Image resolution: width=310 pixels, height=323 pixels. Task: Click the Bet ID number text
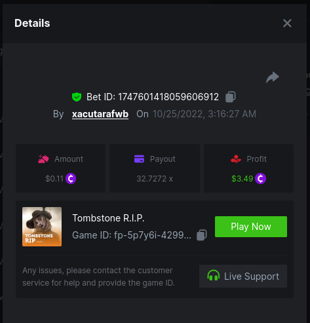tap(168, 97)
